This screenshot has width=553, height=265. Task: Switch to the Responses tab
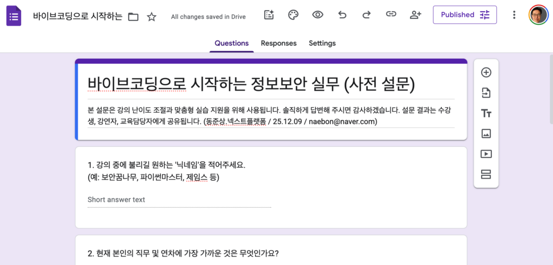point(279,43)
